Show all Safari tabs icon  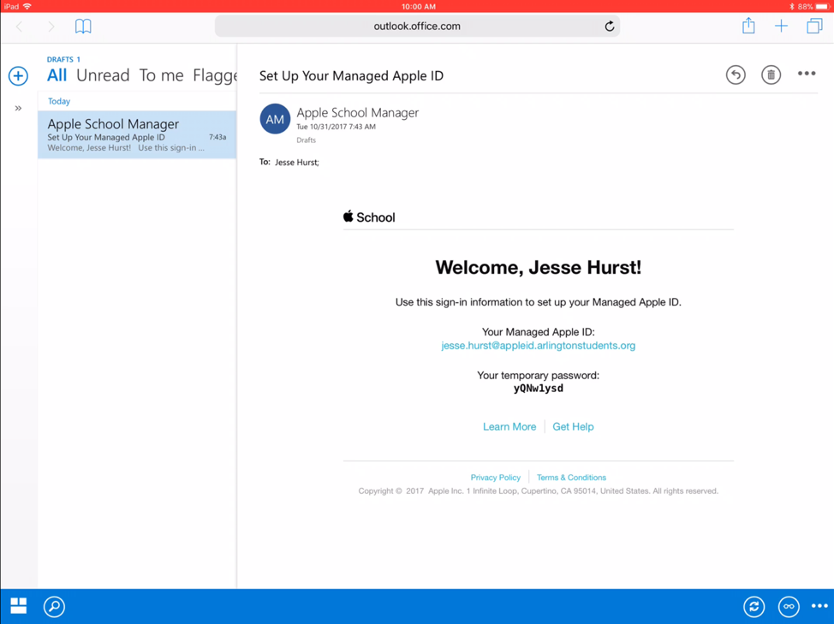tap(814, 26)
